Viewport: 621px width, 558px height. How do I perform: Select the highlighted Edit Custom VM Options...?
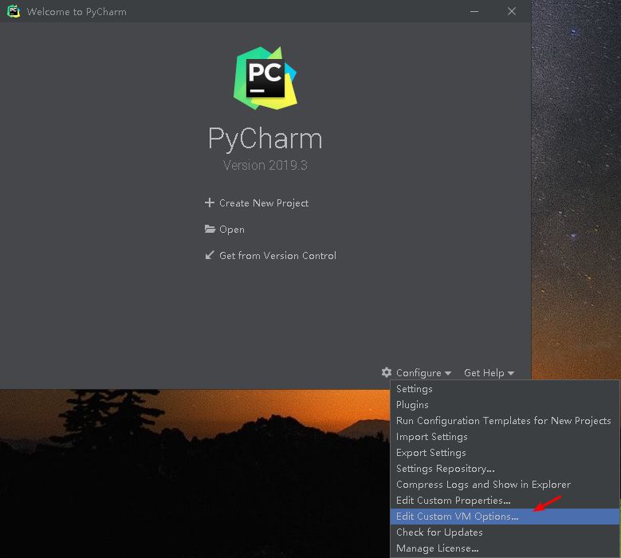pyautogui.click(x=457, y=517)
